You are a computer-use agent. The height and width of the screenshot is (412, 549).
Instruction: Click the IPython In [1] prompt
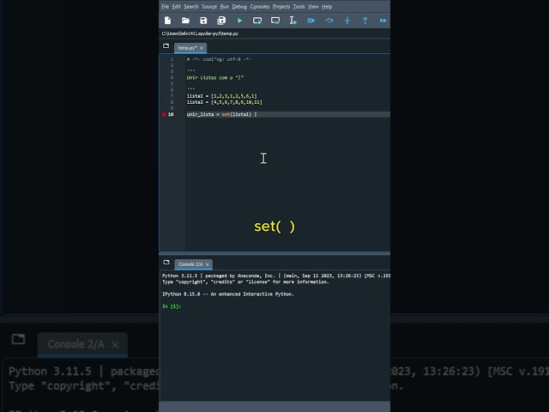pyautogui.click(x=172, y=306)
